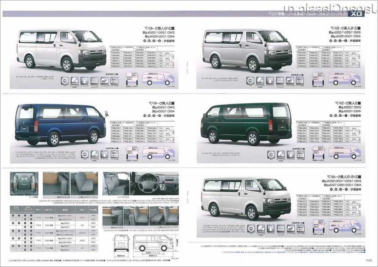The height and width of the screenshot is (267, 378).
Task: Click the down-arrow icon beside the green van
Action: click(291, 154)
